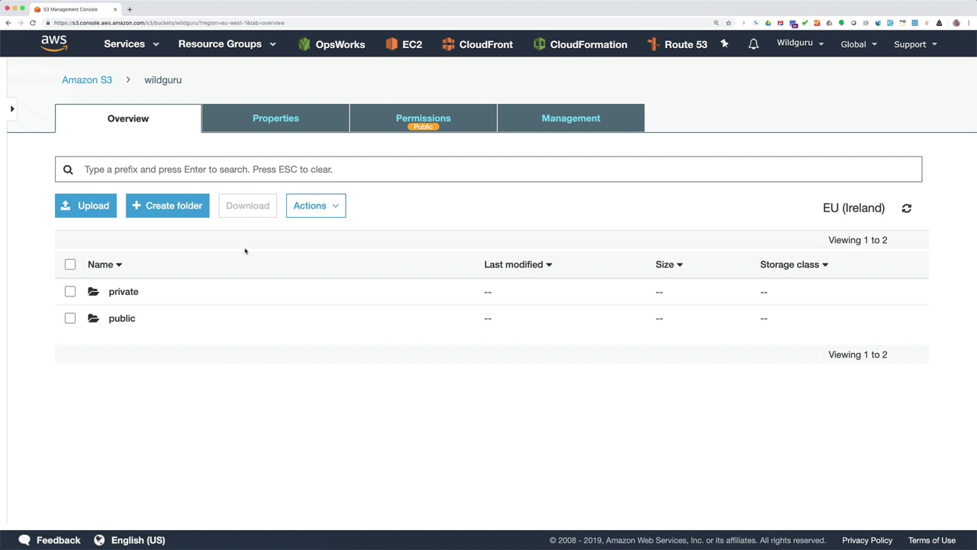
Task: Click the Create folder button
Action: (x=168, y=205)
